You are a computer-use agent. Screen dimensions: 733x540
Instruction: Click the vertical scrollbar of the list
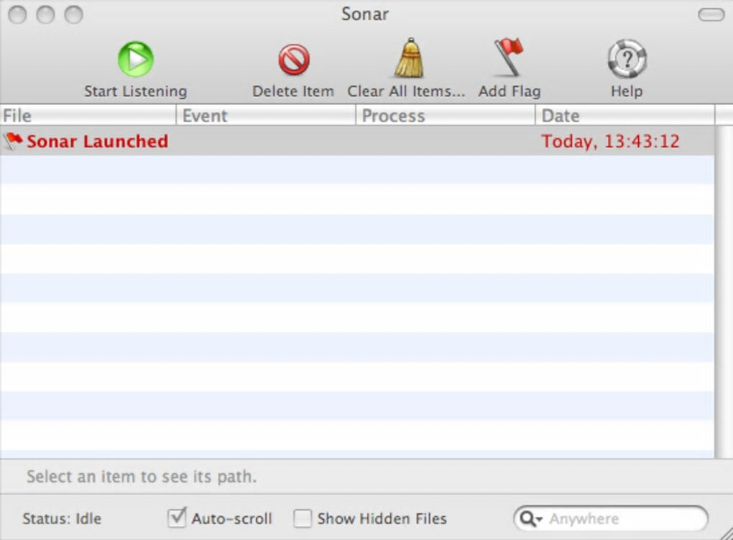click(724, 291)
